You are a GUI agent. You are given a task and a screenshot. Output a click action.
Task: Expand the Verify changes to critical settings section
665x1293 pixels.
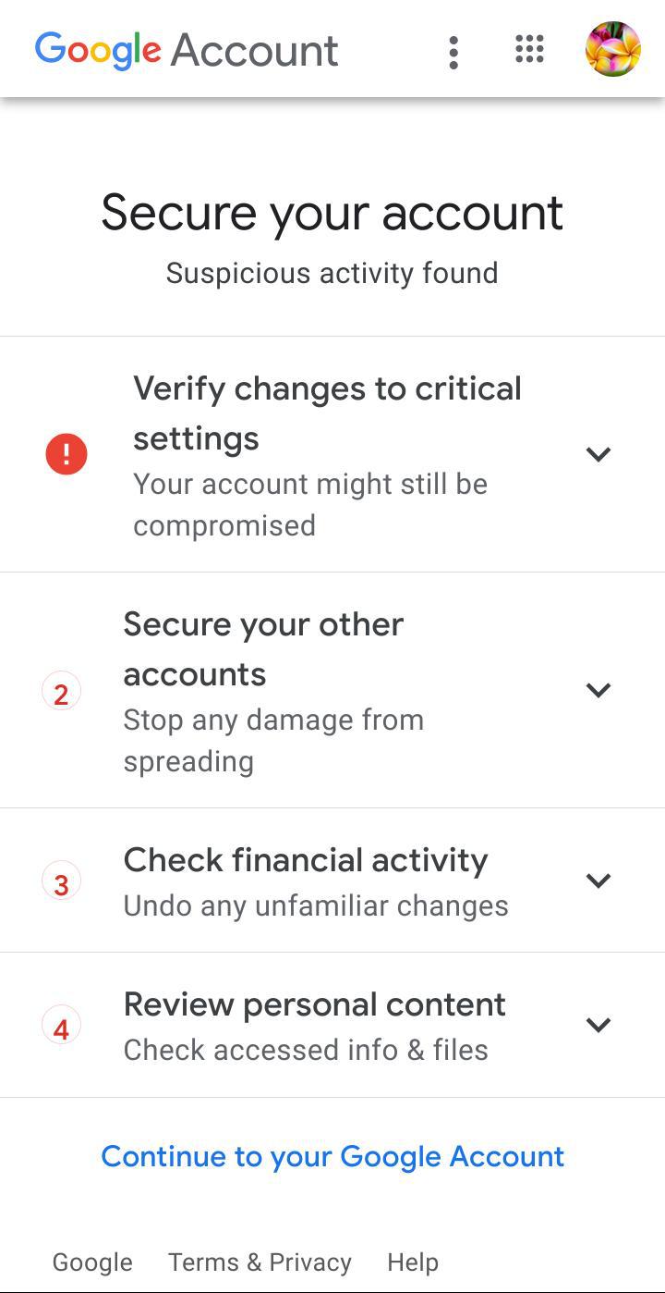[598, 454]
